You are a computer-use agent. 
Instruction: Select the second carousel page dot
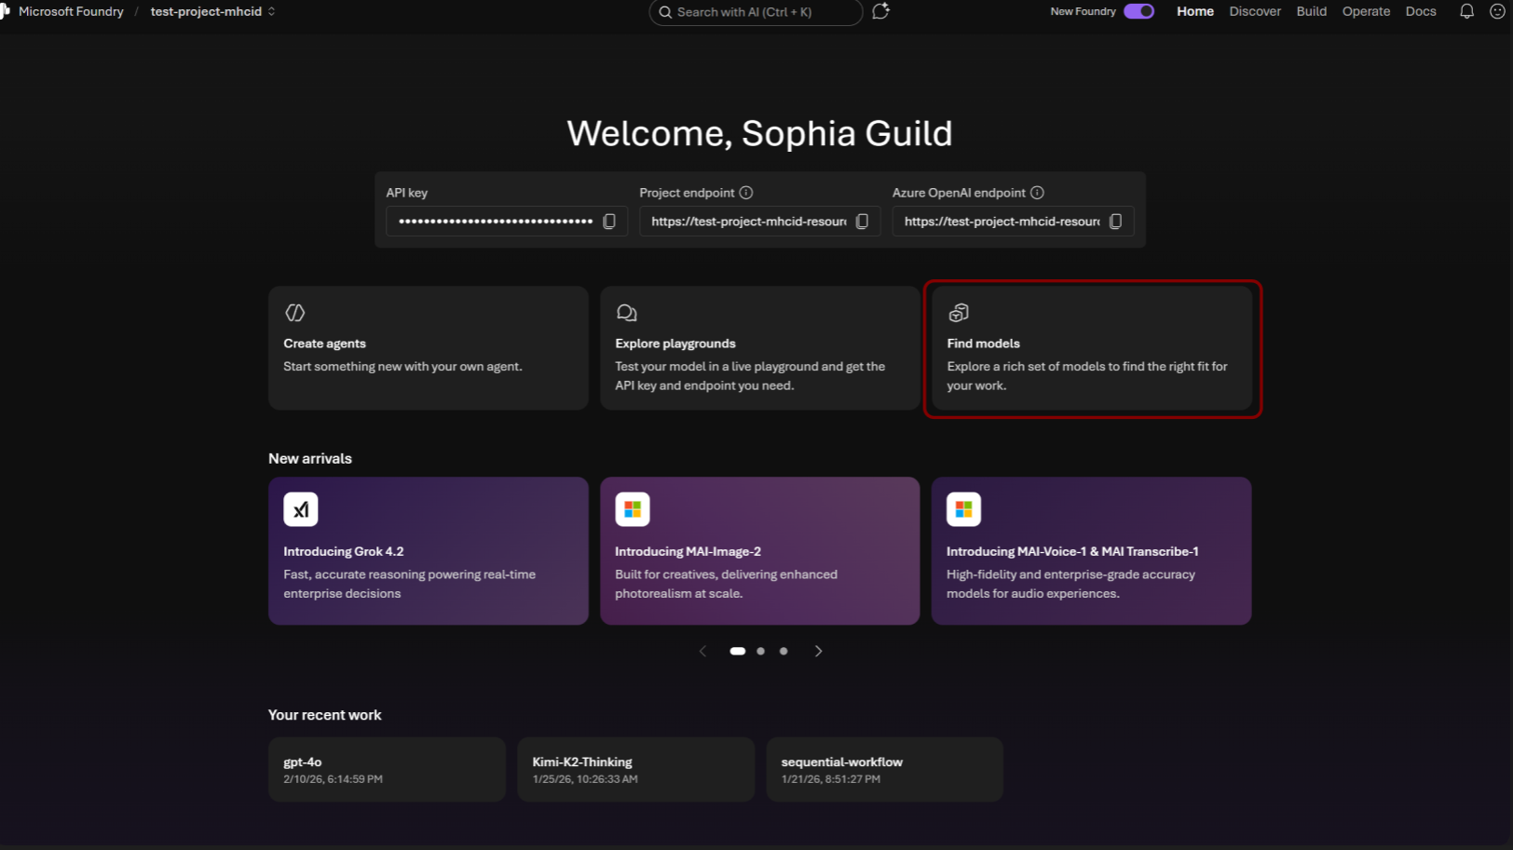coord(760,651)
